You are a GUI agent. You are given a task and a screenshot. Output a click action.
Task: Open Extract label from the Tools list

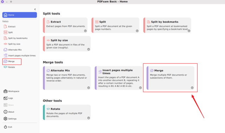12,26
